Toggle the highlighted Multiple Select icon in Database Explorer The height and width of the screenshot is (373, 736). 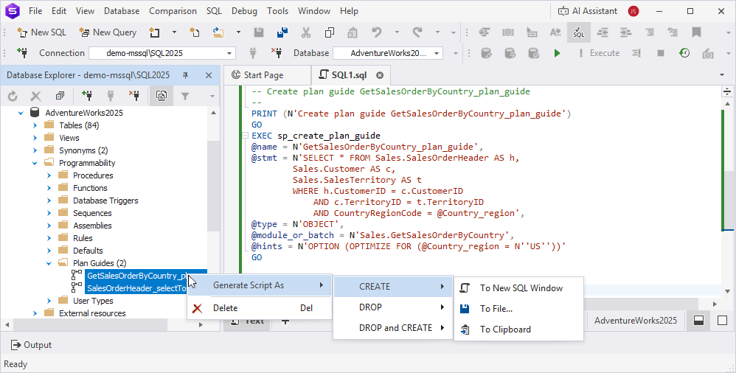[x=162, y=96]
